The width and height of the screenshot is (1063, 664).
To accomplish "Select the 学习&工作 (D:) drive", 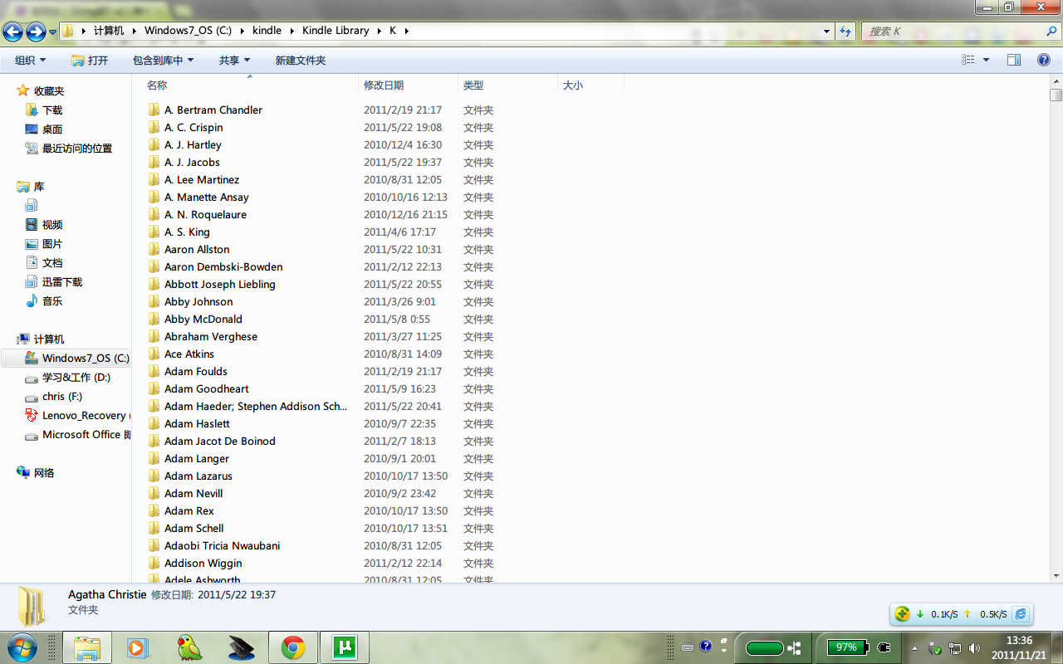I will 76,378.
